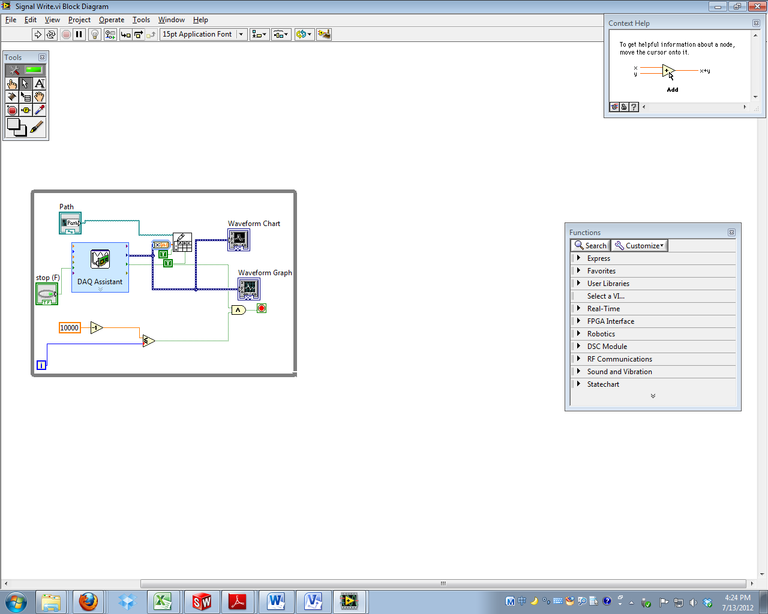The height and width of the screenshot is (614, 768).
Task: Select the Get Color dropper tool
Action: [39, 110]
